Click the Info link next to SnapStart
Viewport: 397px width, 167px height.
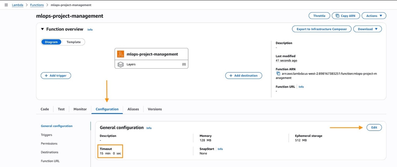pyautogui.click(x=220, y=149)
